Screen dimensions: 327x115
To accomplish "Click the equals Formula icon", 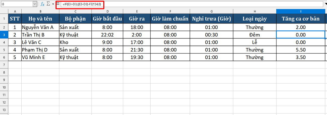I will point(58,4).
